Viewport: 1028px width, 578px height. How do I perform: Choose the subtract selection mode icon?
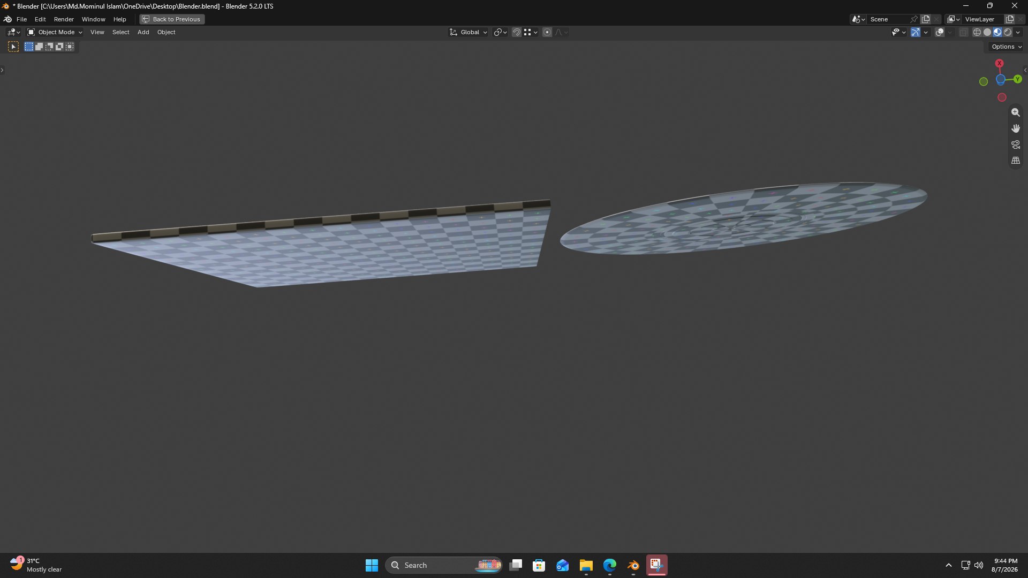[x=49, y=47]
